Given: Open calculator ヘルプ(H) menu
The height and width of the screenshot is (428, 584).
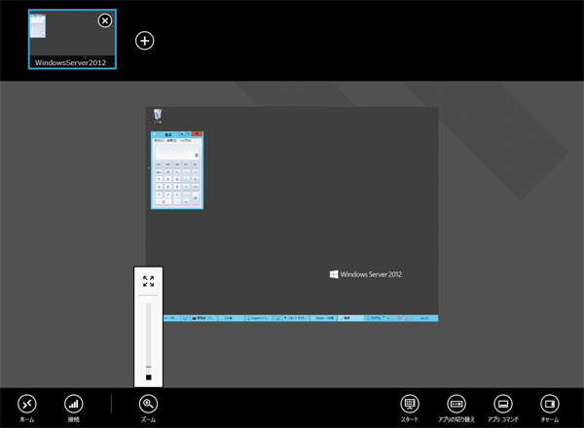Looking at the screenshot, I should [186, 141].
